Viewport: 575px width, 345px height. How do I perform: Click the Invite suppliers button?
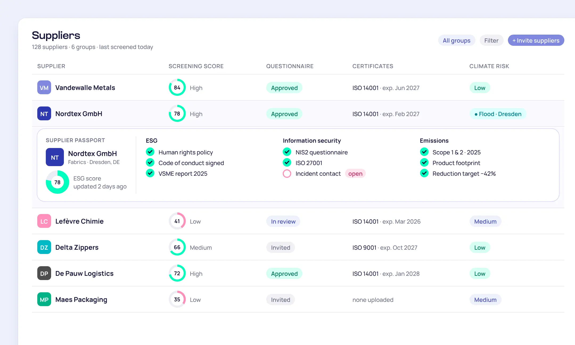pos(536,40)
